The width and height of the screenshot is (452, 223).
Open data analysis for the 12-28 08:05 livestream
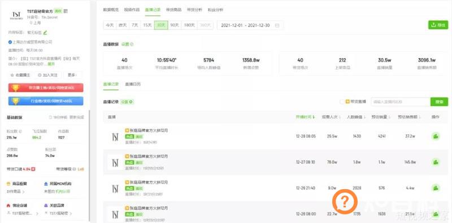(x=436, y=136)
